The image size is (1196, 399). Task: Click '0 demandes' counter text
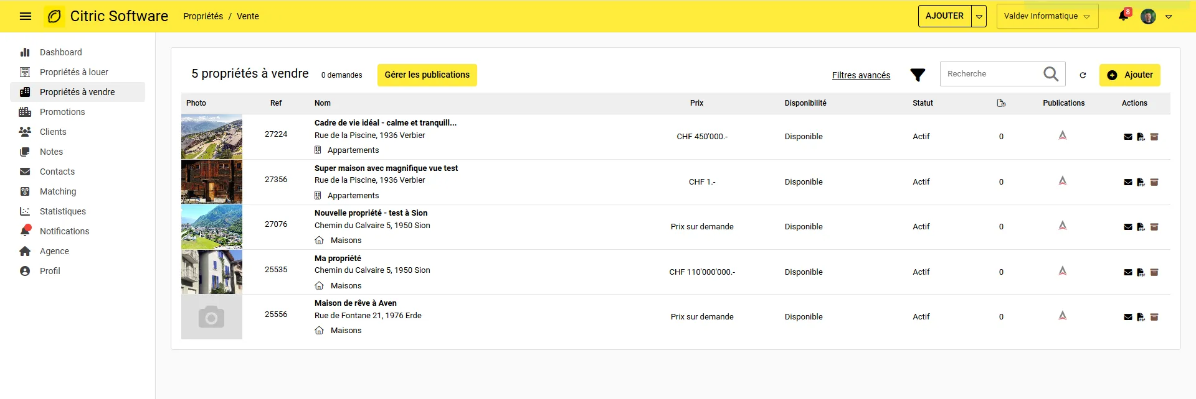(x=341, y=75)
